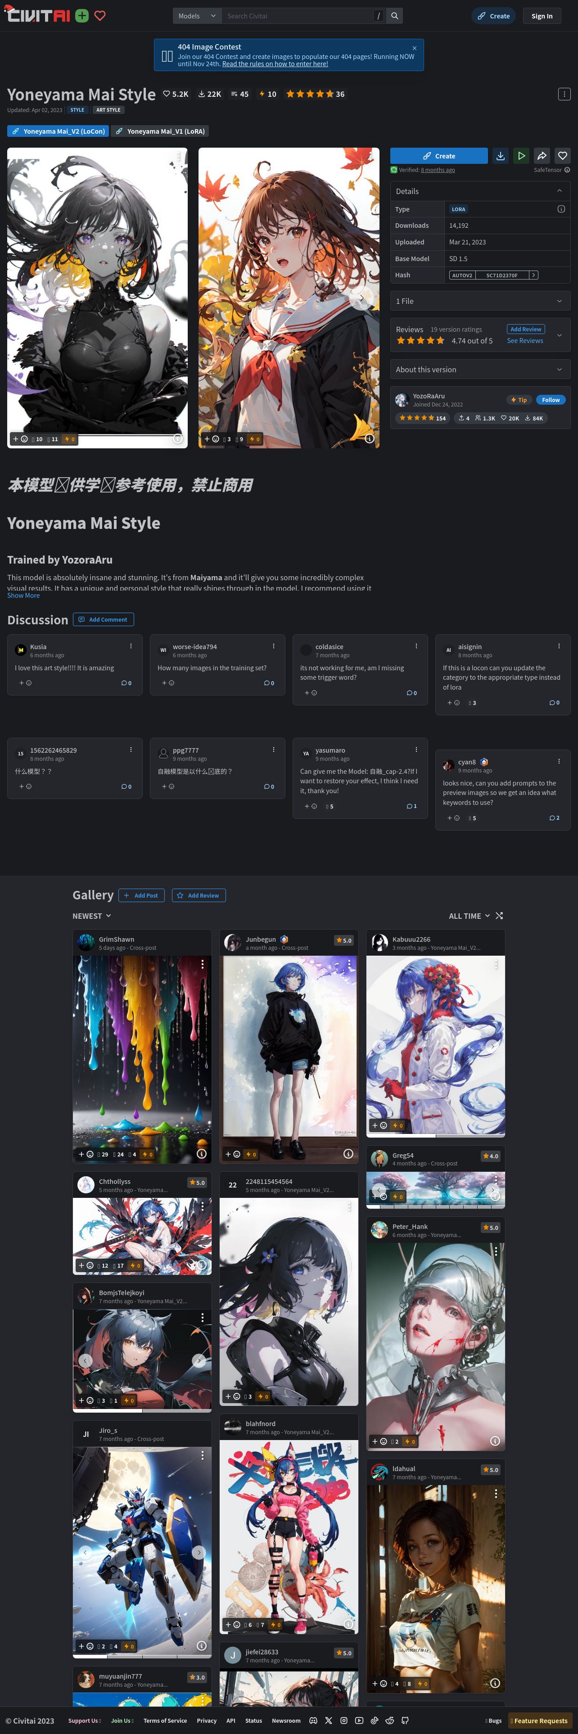The height and width of the screenshot is (1734, 578).
Task: Click the blue Create button in model panel
Action: [439, 155]
